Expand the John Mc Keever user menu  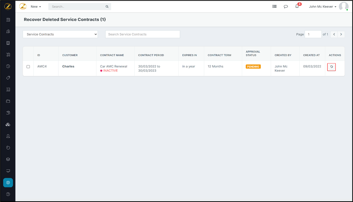point(322,7)
